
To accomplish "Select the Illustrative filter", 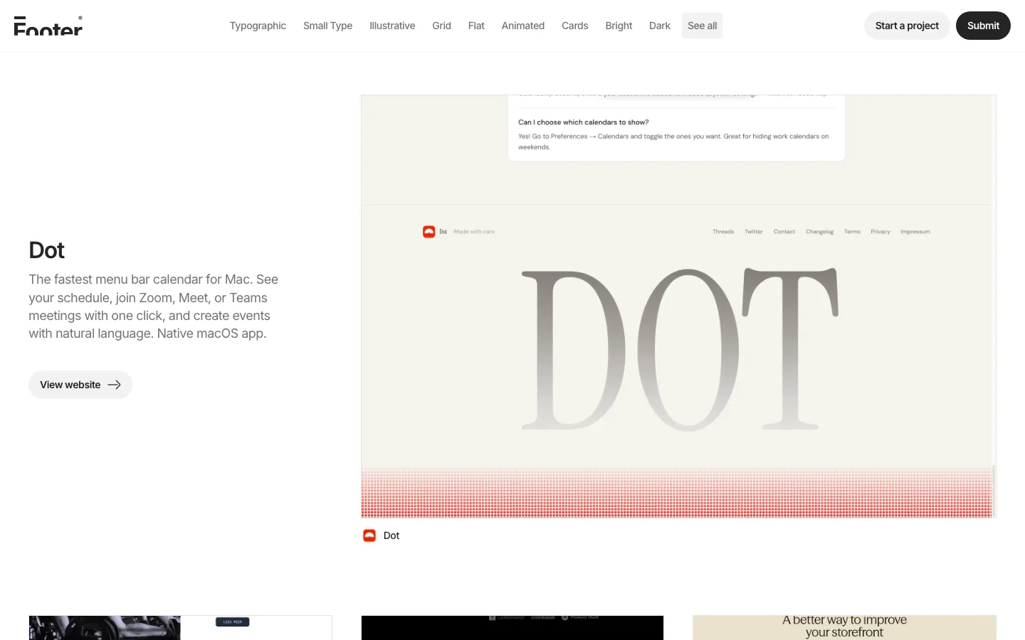I will (x=392, y=26).
